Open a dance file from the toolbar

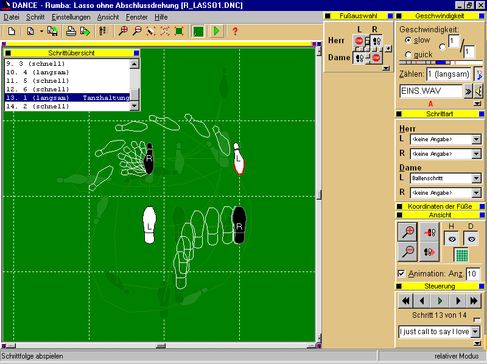30,31
